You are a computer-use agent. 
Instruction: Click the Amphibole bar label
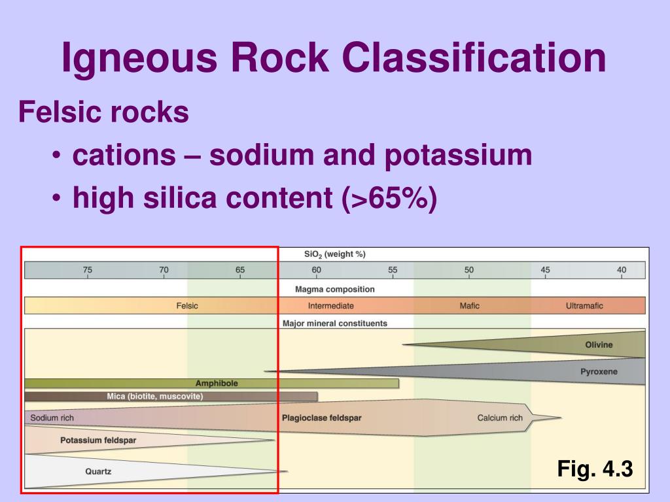[217, 383]
